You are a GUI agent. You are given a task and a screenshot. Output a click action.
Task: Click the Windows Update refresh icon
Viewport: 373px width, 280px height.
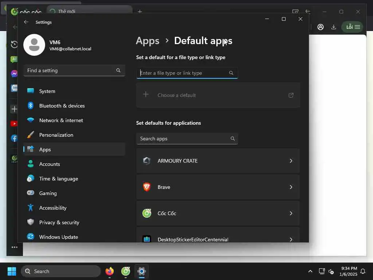point(31,236)
